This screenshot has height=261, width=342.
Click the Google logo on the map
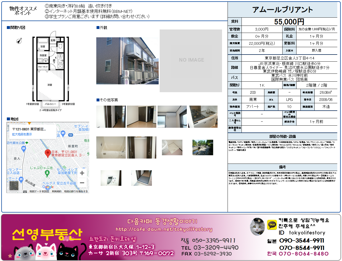pos(48,187)
